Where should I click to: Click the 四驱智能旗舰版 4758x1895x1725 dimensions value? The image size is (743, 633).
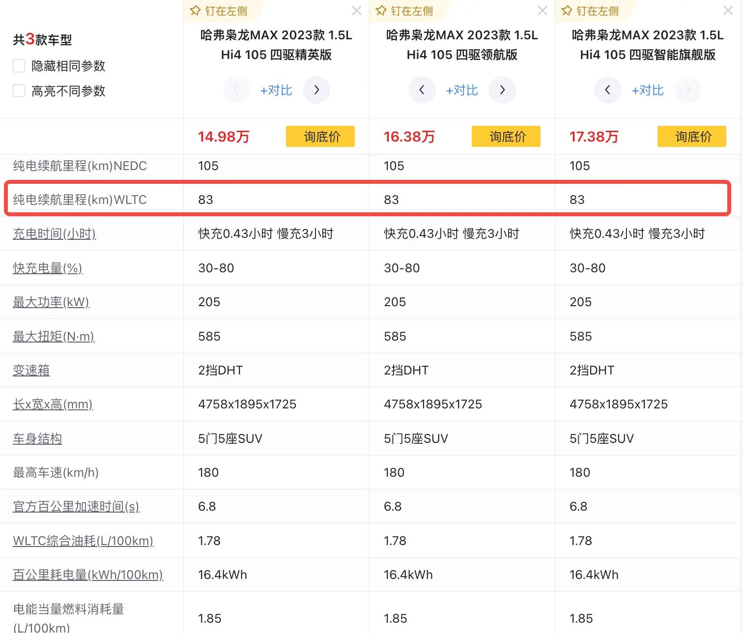[619, 404]
